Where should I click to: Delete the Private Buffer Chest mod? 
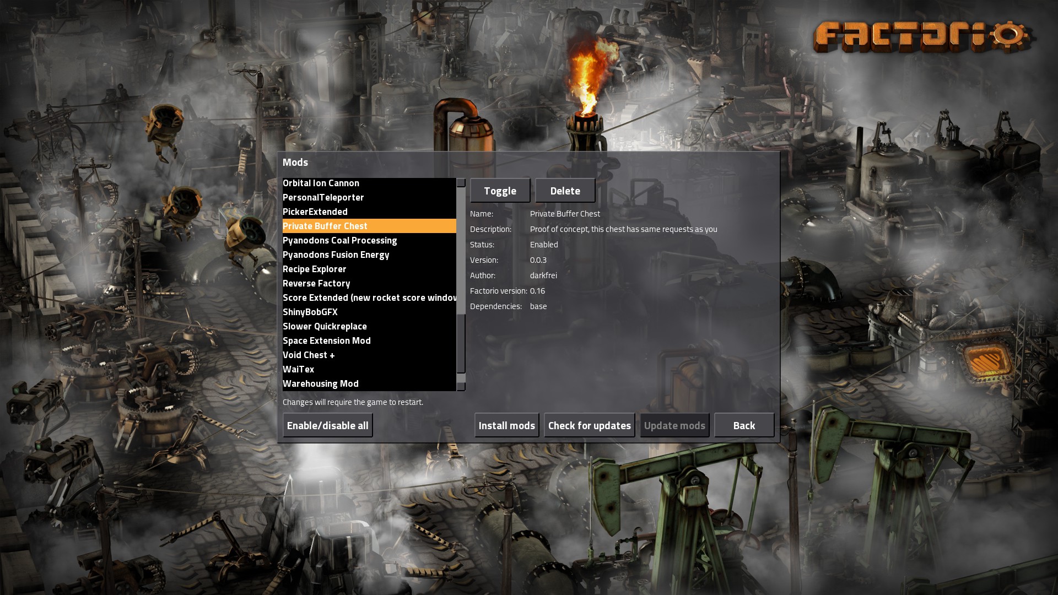(x=565, y=191)
